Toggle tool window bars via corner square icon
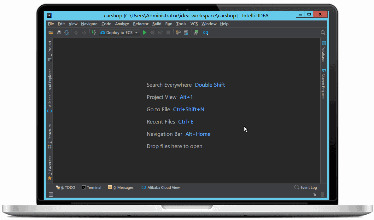Screen dimensions: 374x220 pos(51,194)
